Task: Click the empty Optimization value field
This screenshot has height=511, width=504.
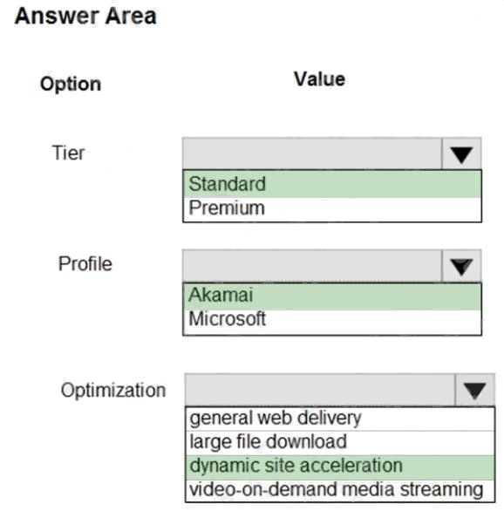Action: [x=320, y=390]
